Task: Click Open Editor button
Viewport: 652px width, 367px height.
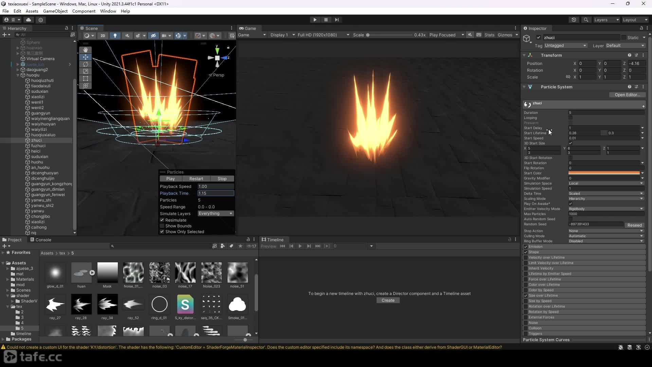Action: pyautogui.click(x=627, y=95)
